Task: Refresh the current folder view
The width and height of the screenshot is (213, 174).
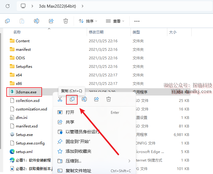Action: [8, 6]
